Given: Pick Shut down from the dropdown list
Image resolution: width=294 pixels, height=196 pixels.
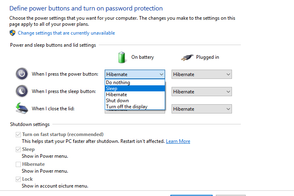Looking at the screenshot, I should [117, 101].
